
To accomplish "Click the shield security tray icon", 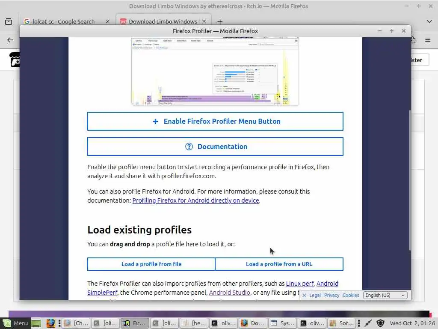I will coord(380,323).
